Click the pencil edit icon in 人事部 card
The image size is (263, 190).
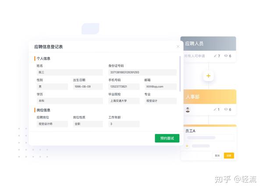pyautogui.click(x=215, y=109)
